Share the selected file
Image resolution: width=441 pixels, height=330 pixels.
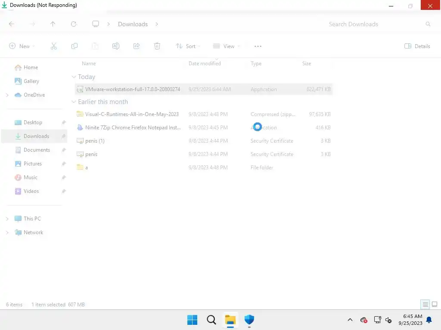tap(137, 46)
